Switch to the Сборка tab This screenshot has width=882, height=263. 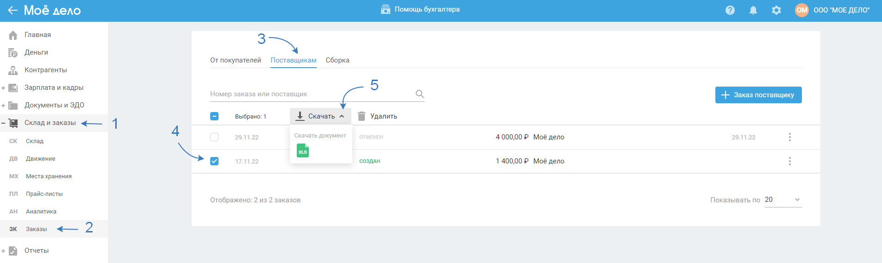338,60
